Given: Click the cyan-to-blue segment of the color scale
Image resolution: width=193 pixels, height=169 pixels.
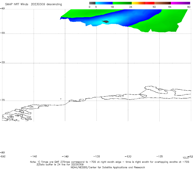Looking at the screenshot, I should pos(104,3).
